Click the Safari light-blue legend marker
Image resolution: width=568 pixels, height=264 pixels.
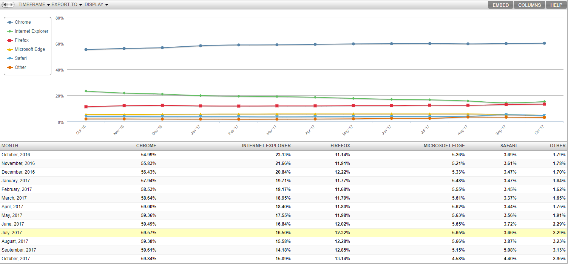10,58
